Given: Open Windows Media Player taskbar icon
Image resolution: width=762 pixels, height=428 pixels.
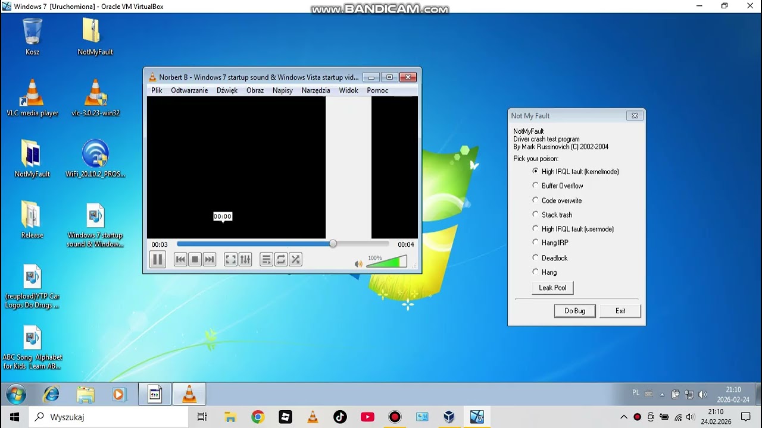Looking at the screenshot, I should [120, 394].
